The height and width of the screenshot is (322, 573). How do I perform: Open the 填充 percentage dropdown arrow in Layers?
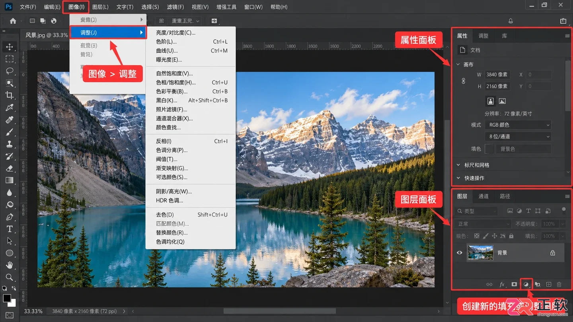click(562, 236)
